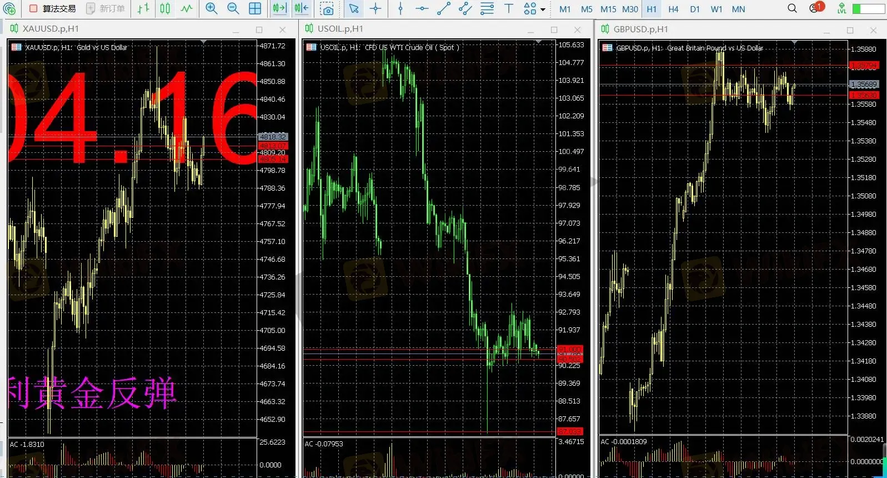Select the equidistant channel tool
887x478 pixels.
(465, 8)
